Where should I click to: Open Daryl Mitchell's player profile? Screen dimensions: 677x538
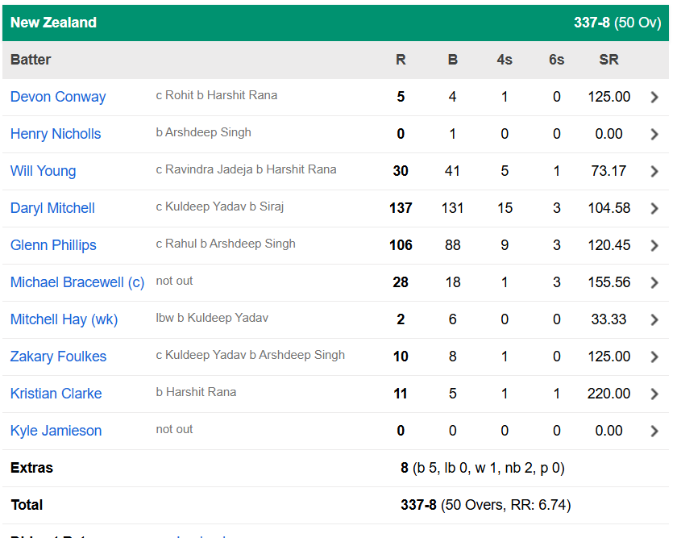[52, 208]
